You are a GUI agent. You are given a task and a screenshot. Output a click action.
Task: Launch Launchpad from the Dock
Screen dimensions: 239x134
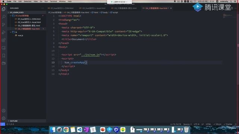[x=59, y=130]
